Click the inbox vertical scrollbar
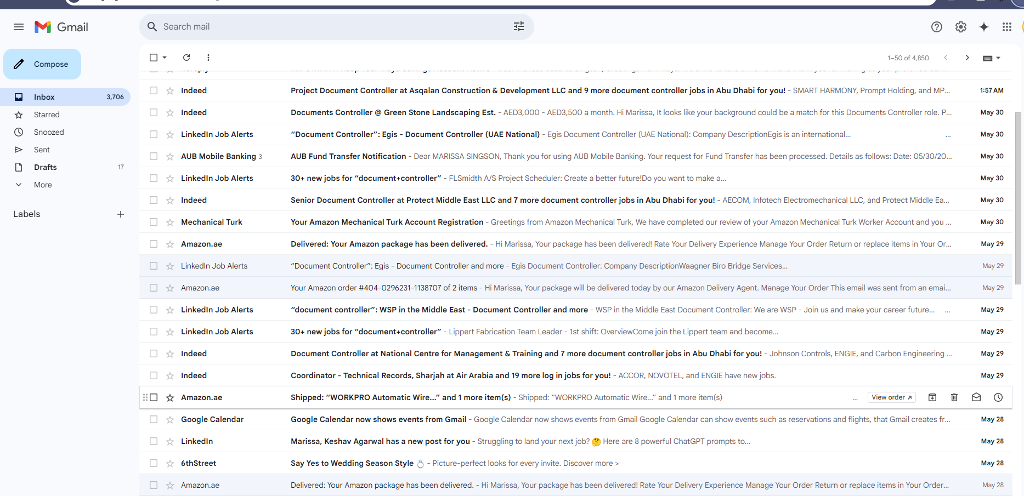1024x496 pixels. click(1018, 197)
